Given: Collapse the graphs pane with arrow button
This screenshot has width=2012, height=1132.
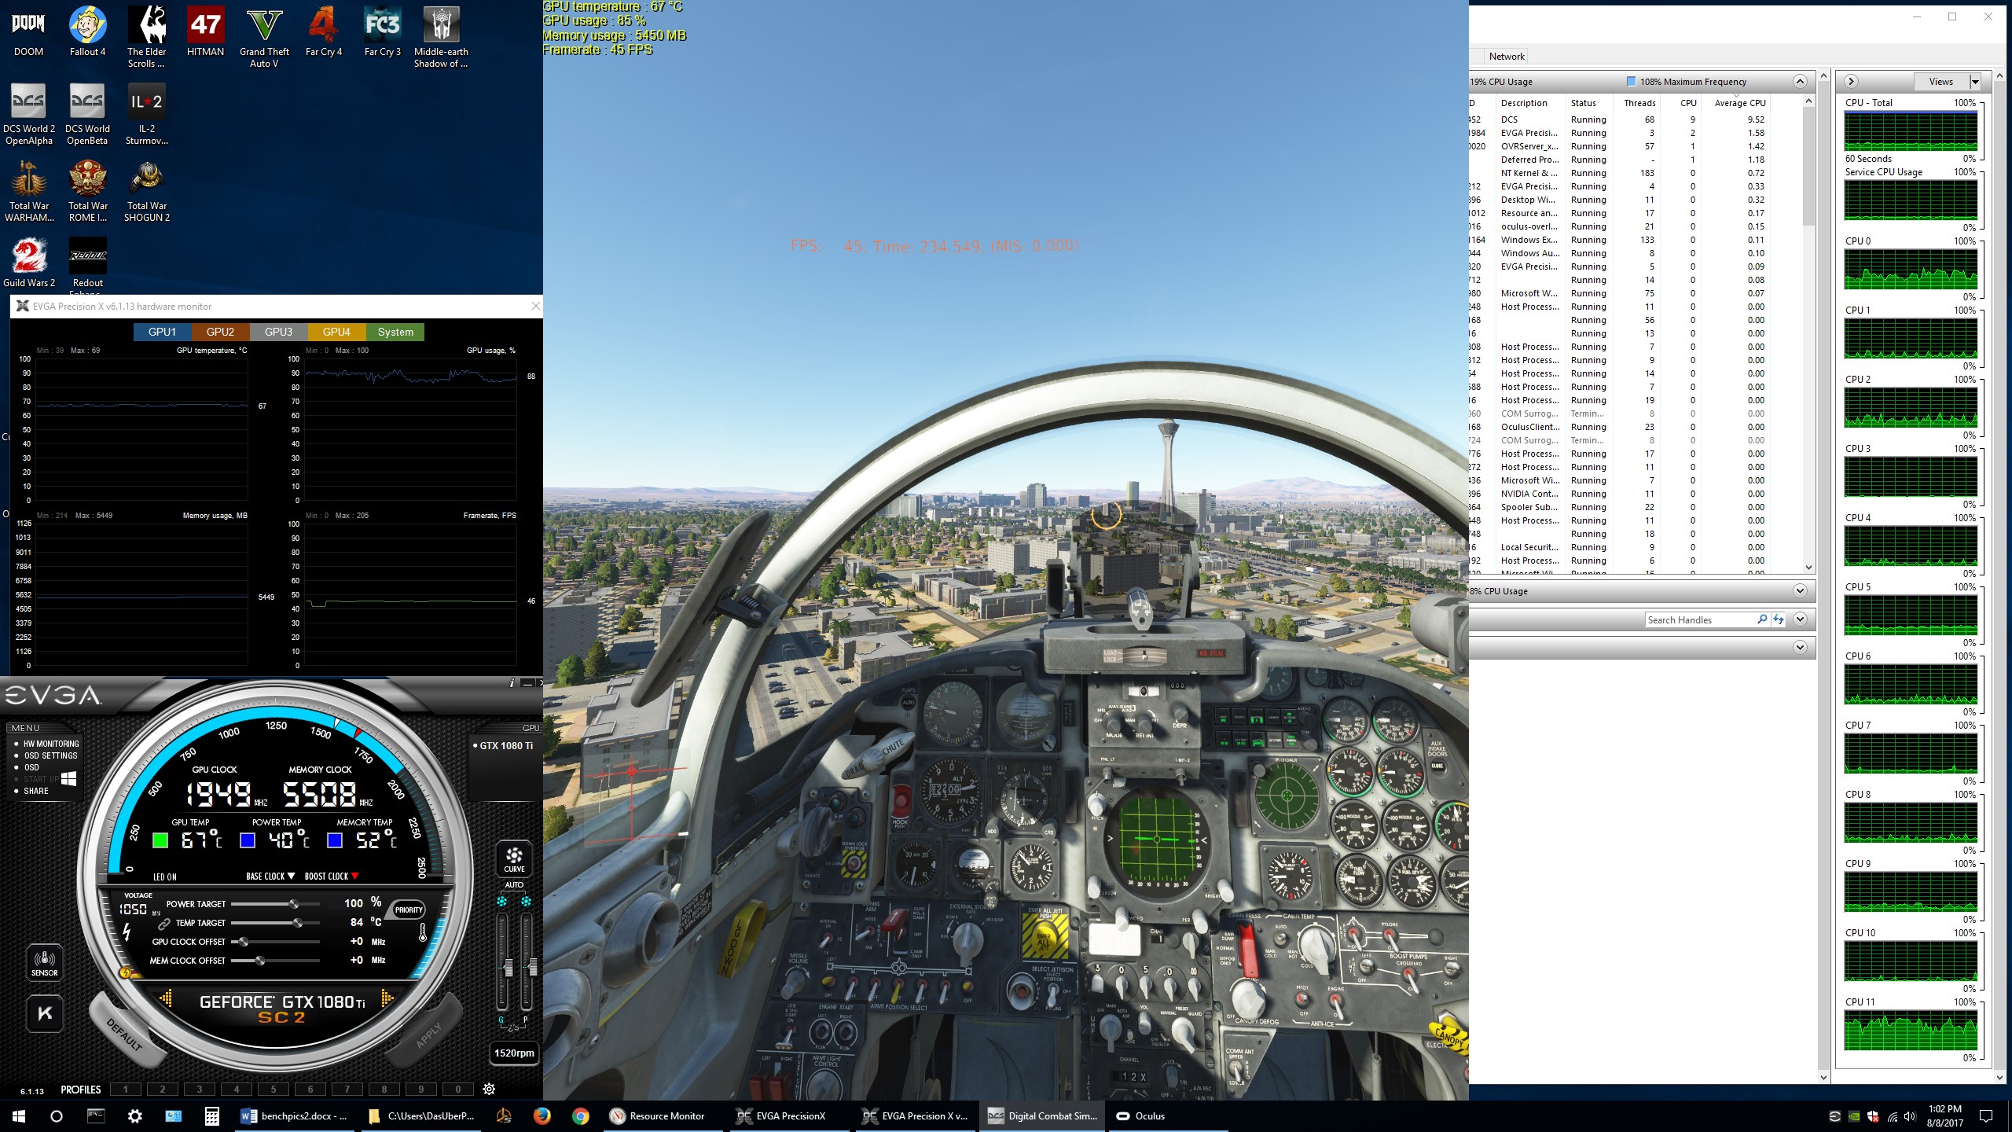Looking at the screenshot, I should tap(1851, 82).
